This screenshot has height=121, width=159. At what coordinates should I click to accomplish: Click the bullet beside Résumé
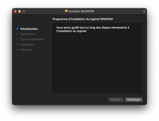pos(17,50)
